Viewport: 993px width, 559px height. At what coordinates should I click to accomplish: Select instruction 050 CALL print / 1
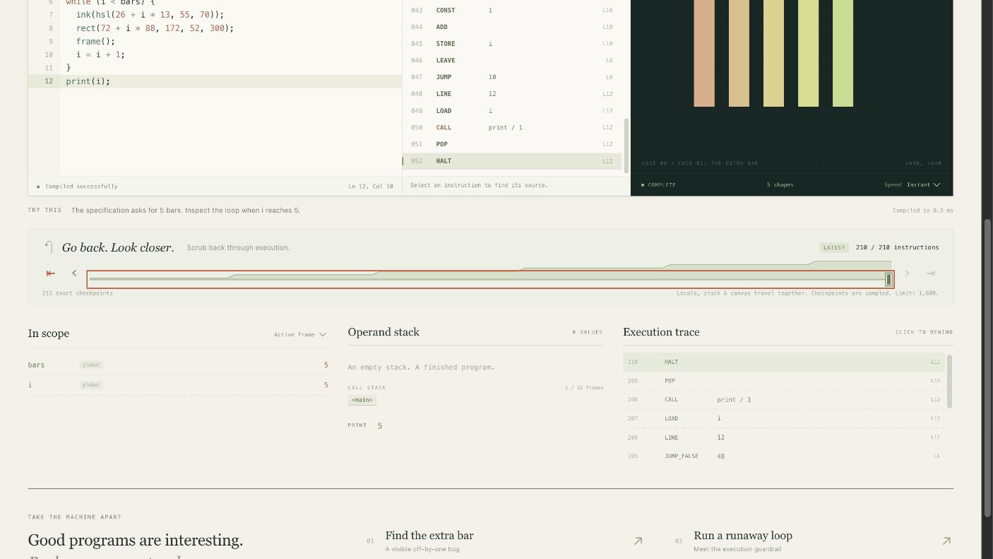tap(512, 127)
